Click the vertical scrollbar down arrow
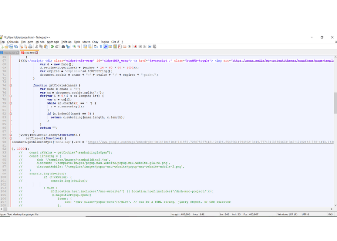 (335, 205)
